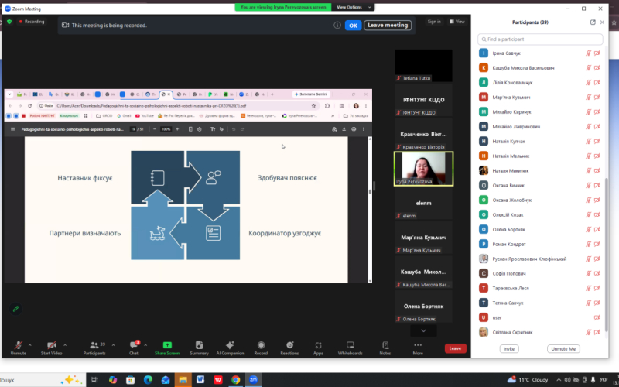Select participant Оксана Винник
The image size is (619, 387).
(x=540, y=185)
